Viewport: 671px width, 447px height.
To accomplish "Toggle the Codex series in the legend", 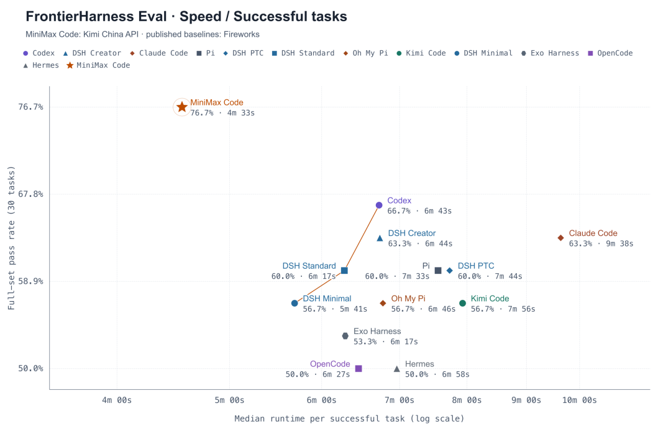I will pyautogui.click(x=39, y=53).
